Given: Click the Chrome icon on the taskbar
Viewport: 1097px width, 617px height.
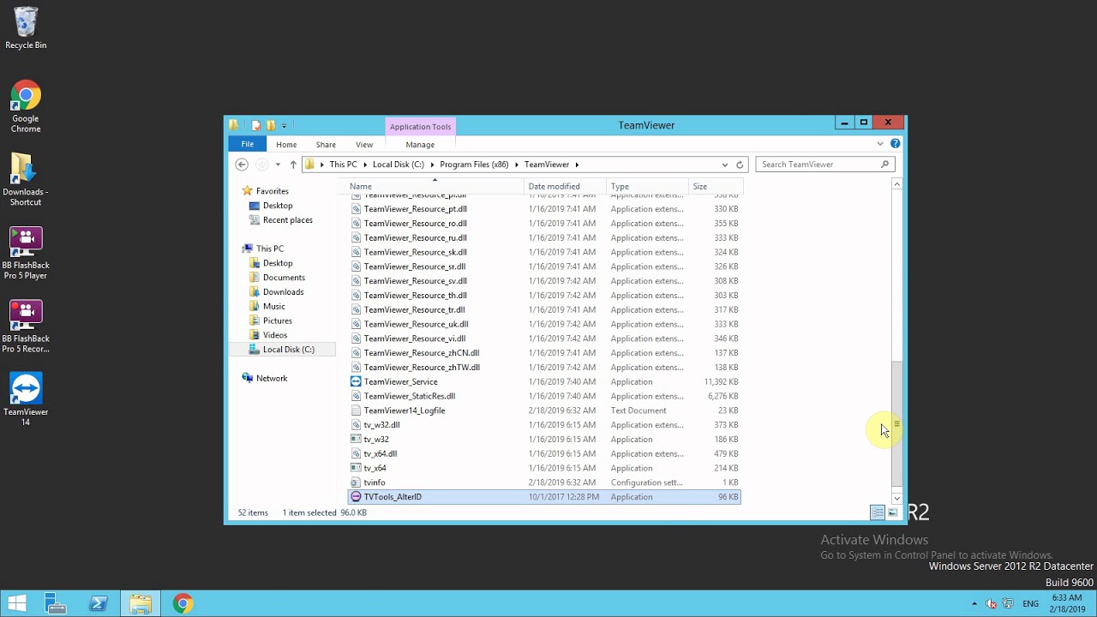Looking at the screenshot, I should 183,603.
